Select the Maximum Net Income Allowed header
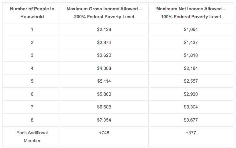Image resolution: width=236 pixels, height=148 pixels. pyautogui.click(x=191, y=13)
